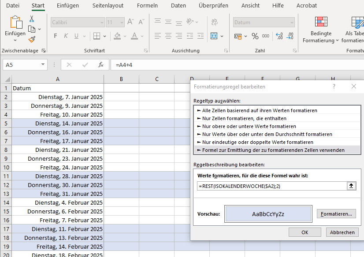The image size is (364, 257).
Task: Toggle bold formatting F button
Action: point(55,36)
